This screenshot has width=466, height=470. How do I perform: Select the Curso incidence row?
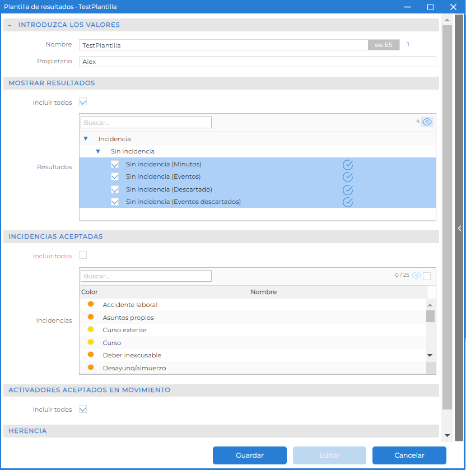[x=253, y=343]
